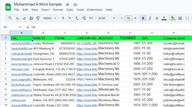Viewport: 192px width, 107px height.
Task: Select the size cell 201-500
Action: click(x=152, y=79)
